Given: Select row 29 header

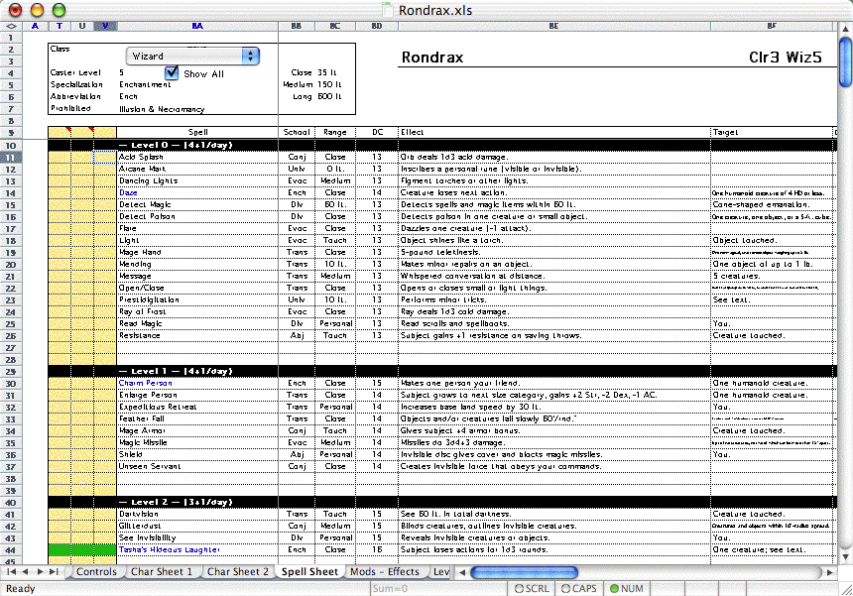Looking at the screenshot, I should 11,372.
